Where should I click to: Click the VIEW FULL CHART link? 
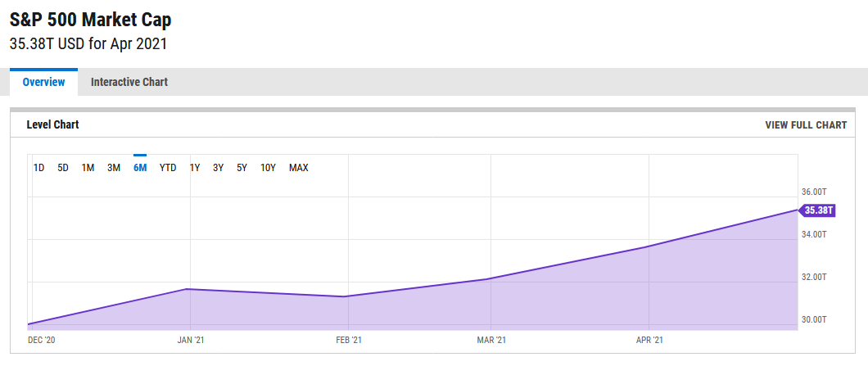[x=806, y=125]
